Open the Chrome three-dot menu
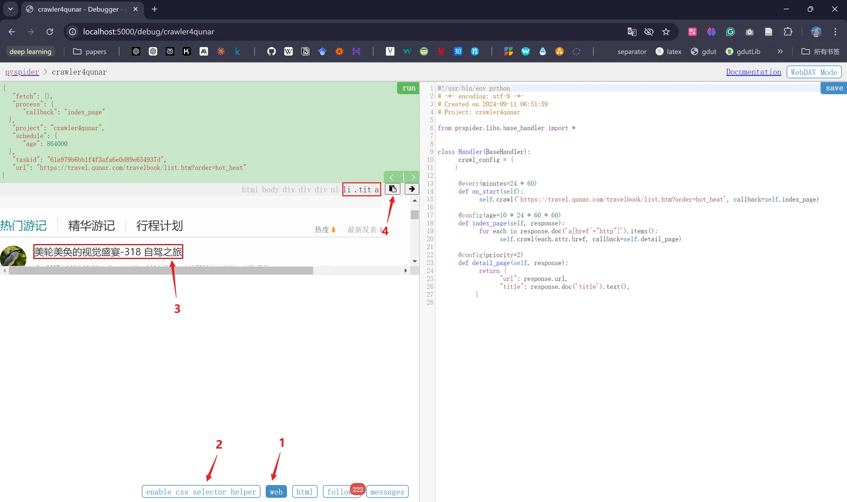Screen dimensions: 847x502 (835, 32)
